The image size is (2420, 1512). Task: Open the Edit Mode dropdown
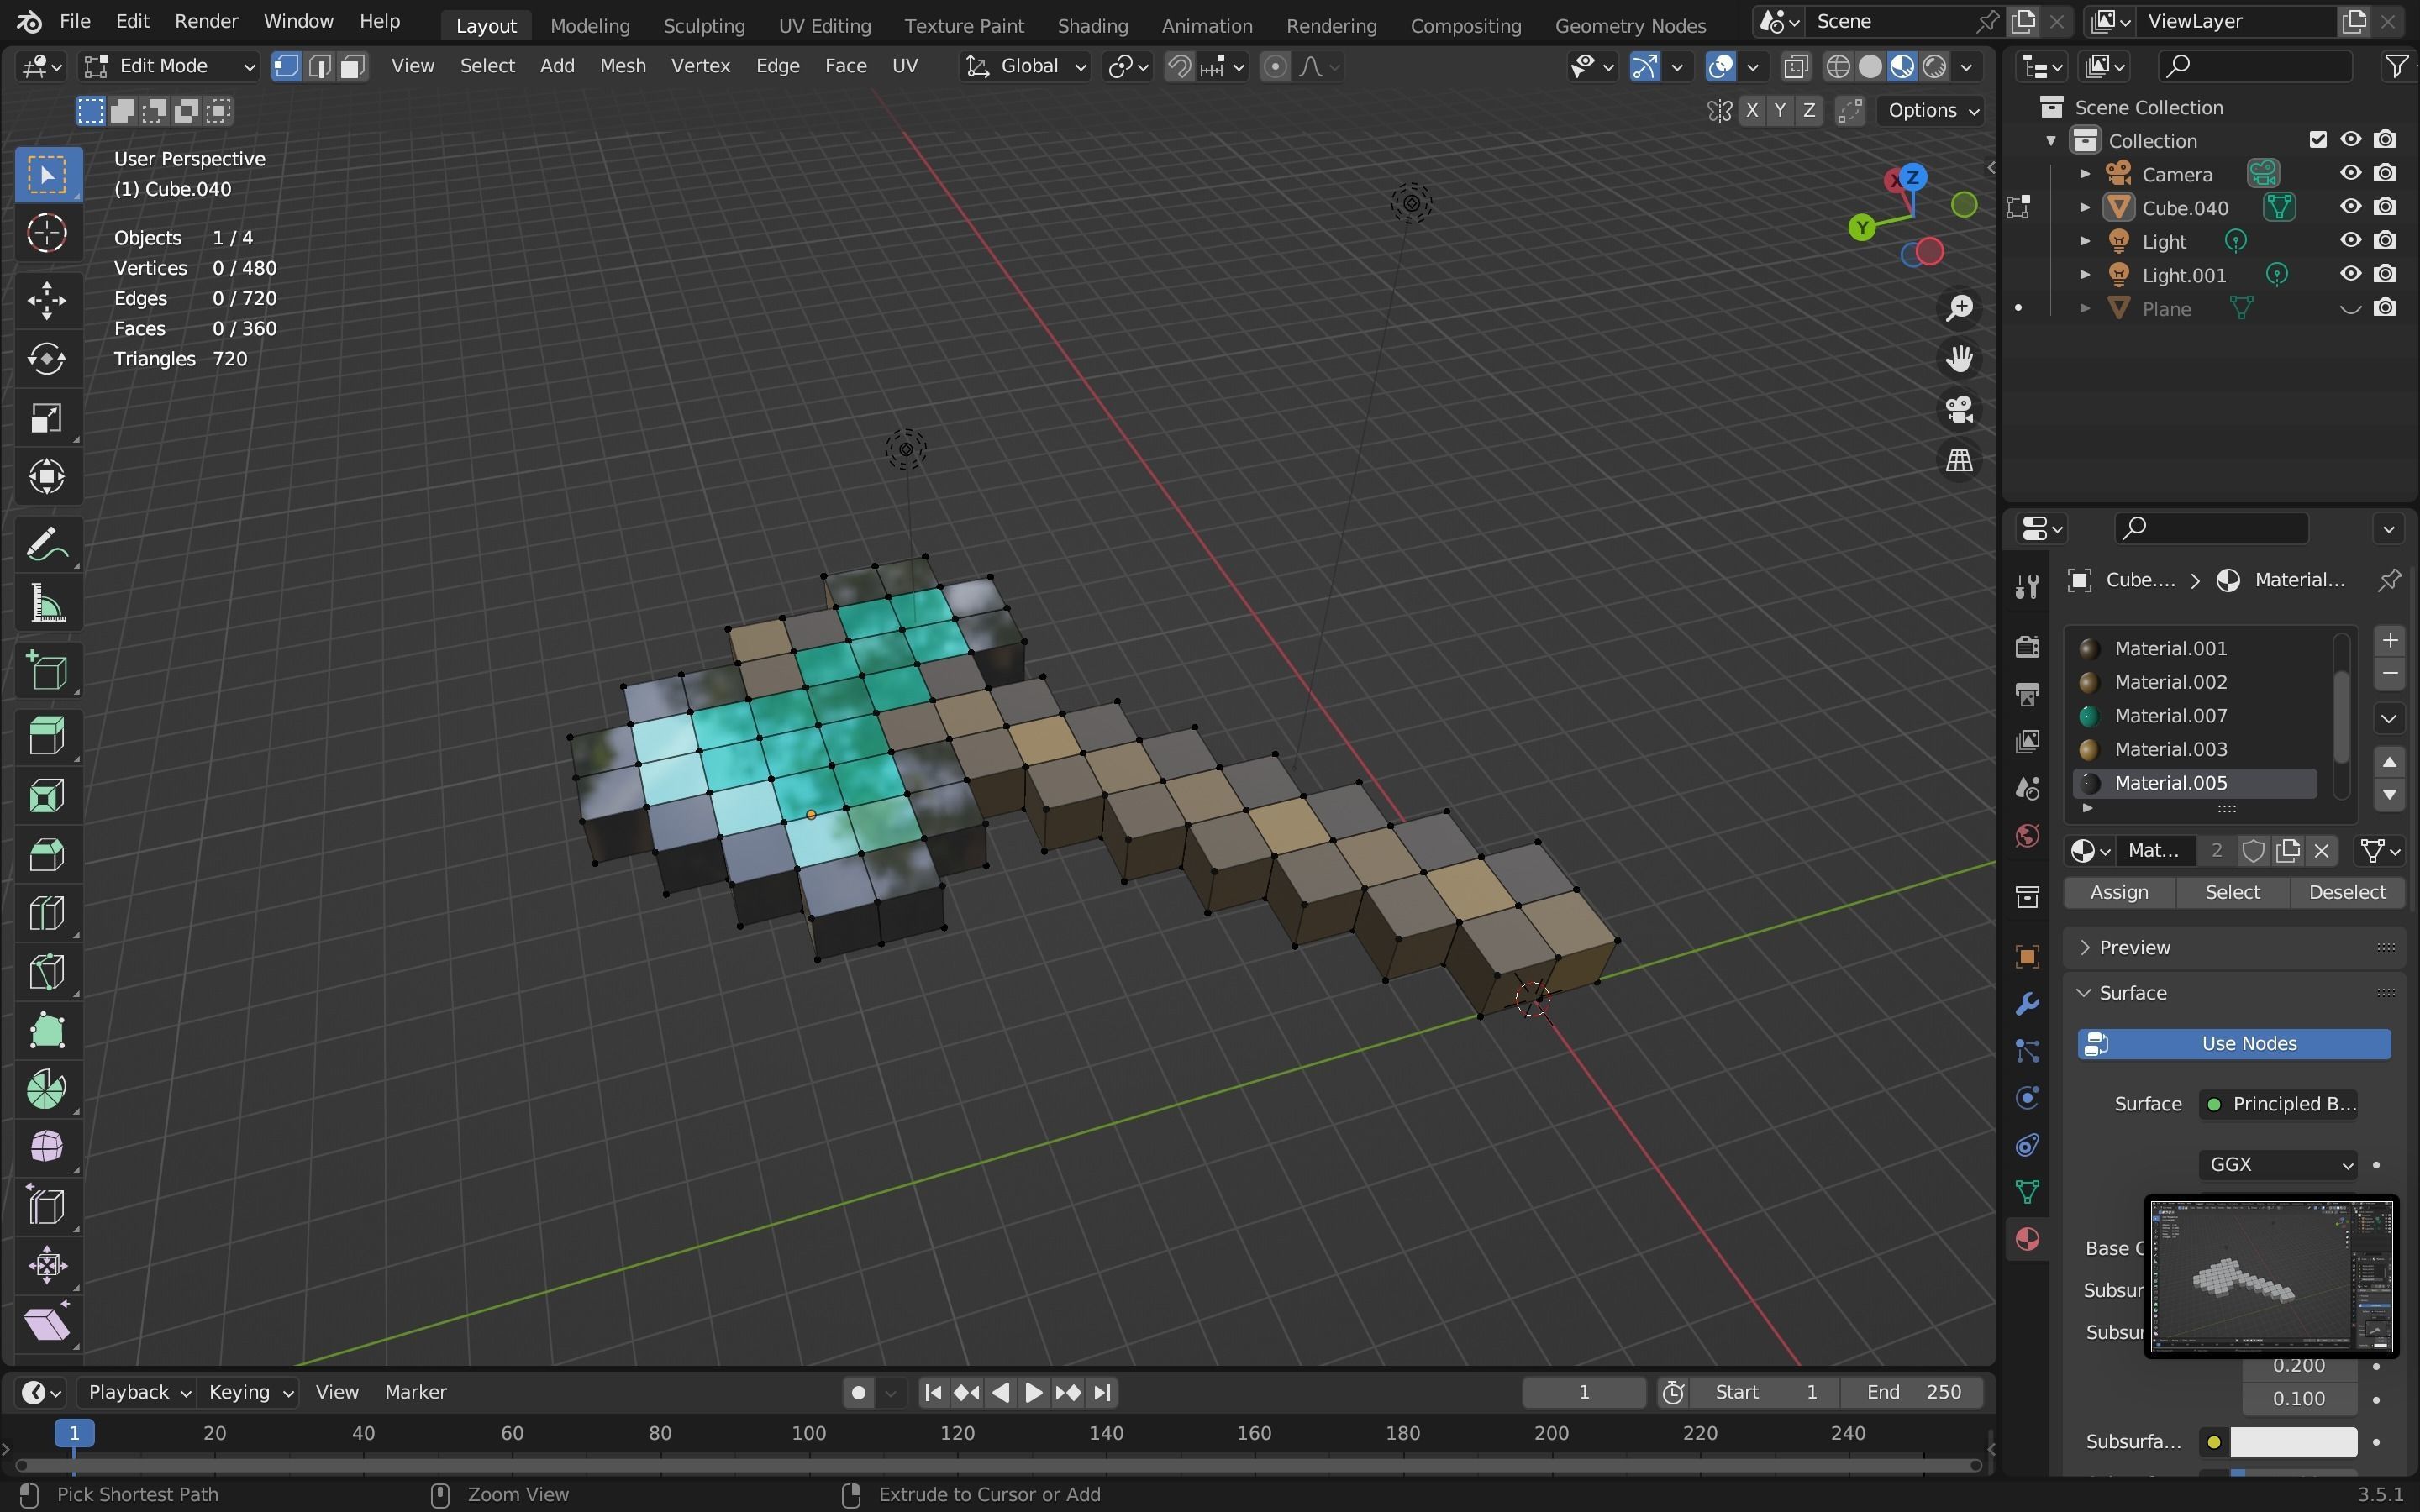click(x=168, y=66)
